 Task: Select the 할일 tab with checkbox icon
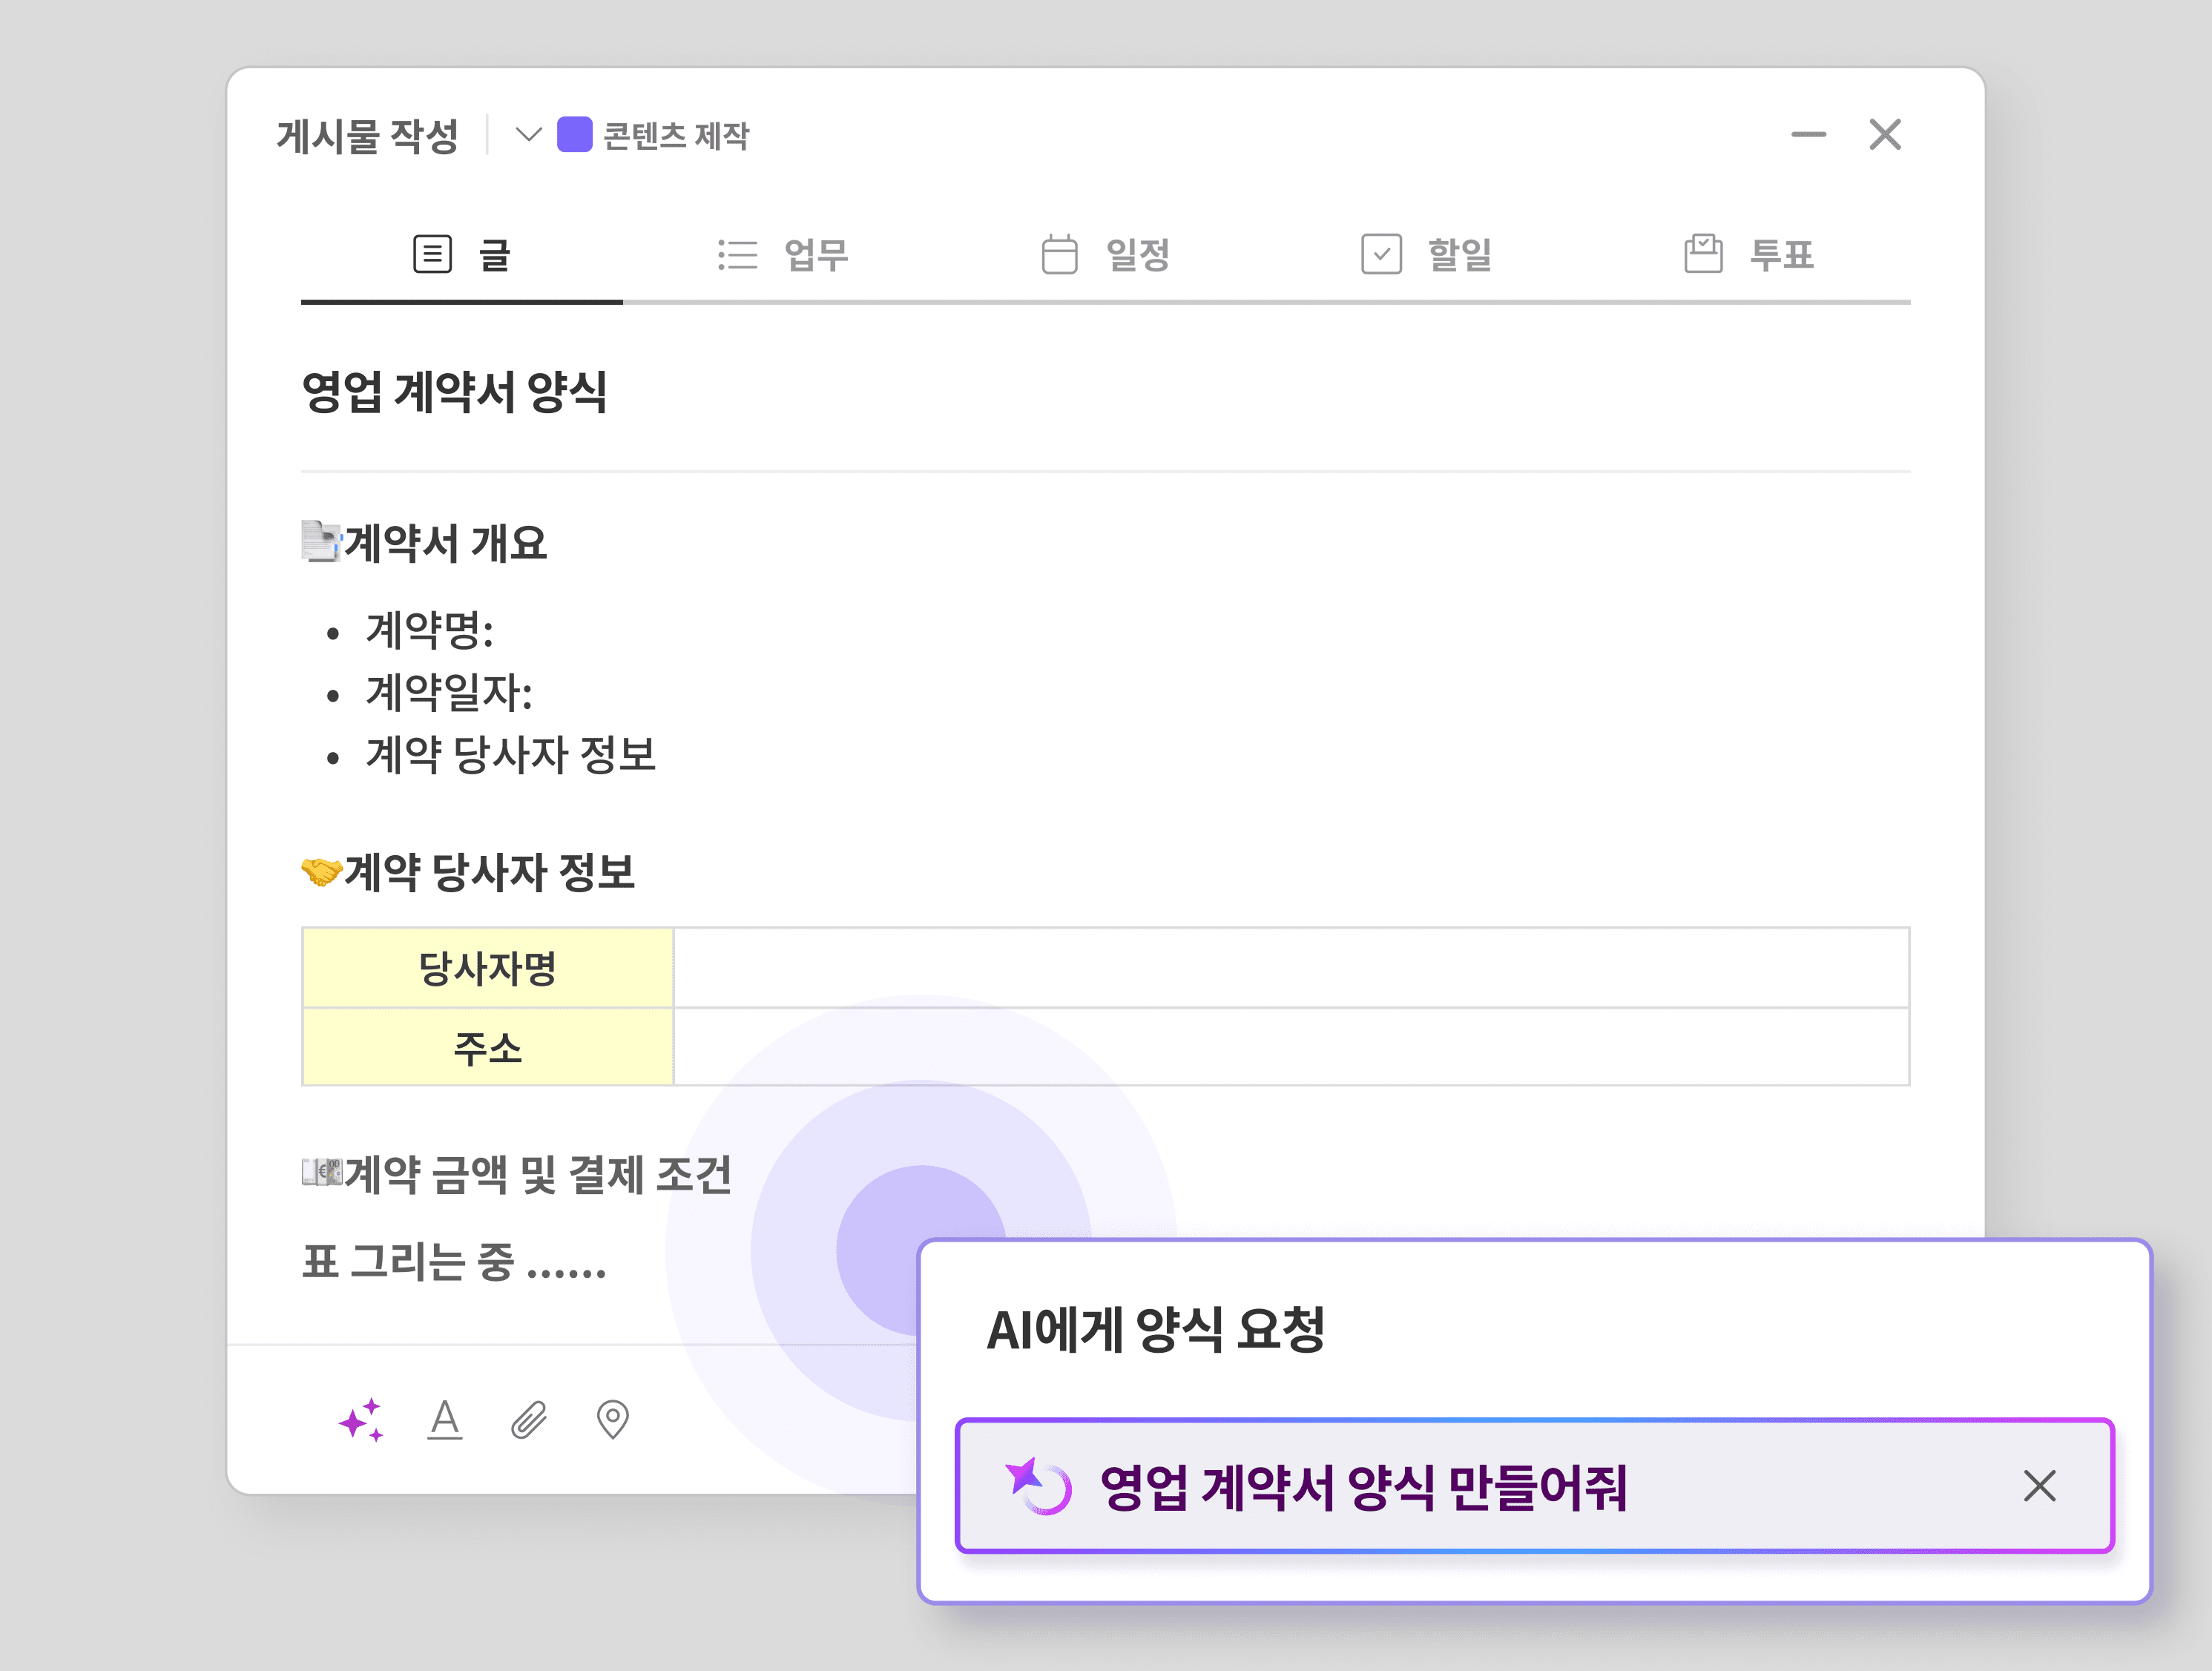[1427, 255]
